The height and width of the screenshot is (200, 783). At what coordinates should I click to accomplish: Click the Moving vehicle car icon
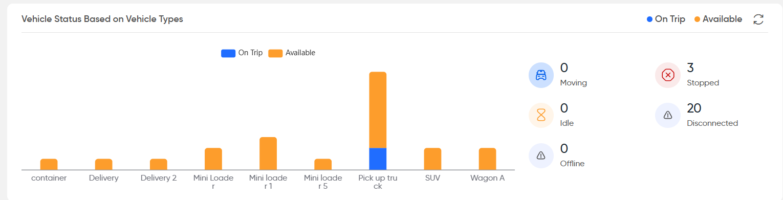pos(541,75)
